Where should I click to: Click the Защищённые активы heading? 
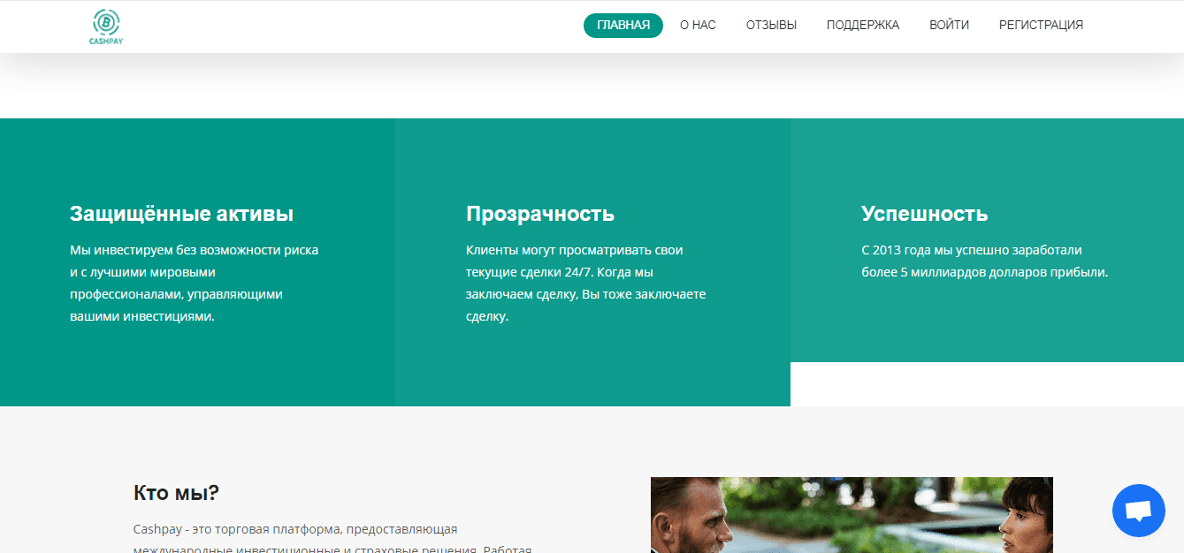pyautogui.click(x=181, y=214)
